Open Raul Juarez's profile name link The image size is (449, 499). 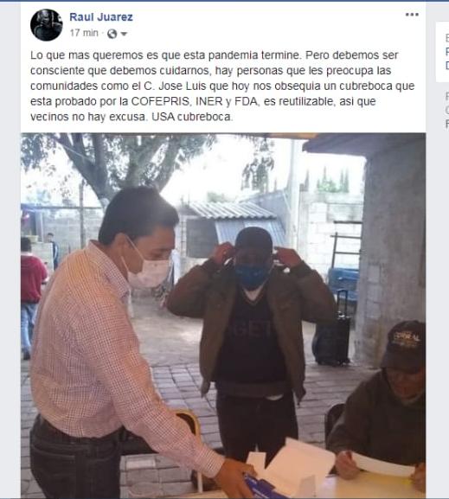point(101,17)
